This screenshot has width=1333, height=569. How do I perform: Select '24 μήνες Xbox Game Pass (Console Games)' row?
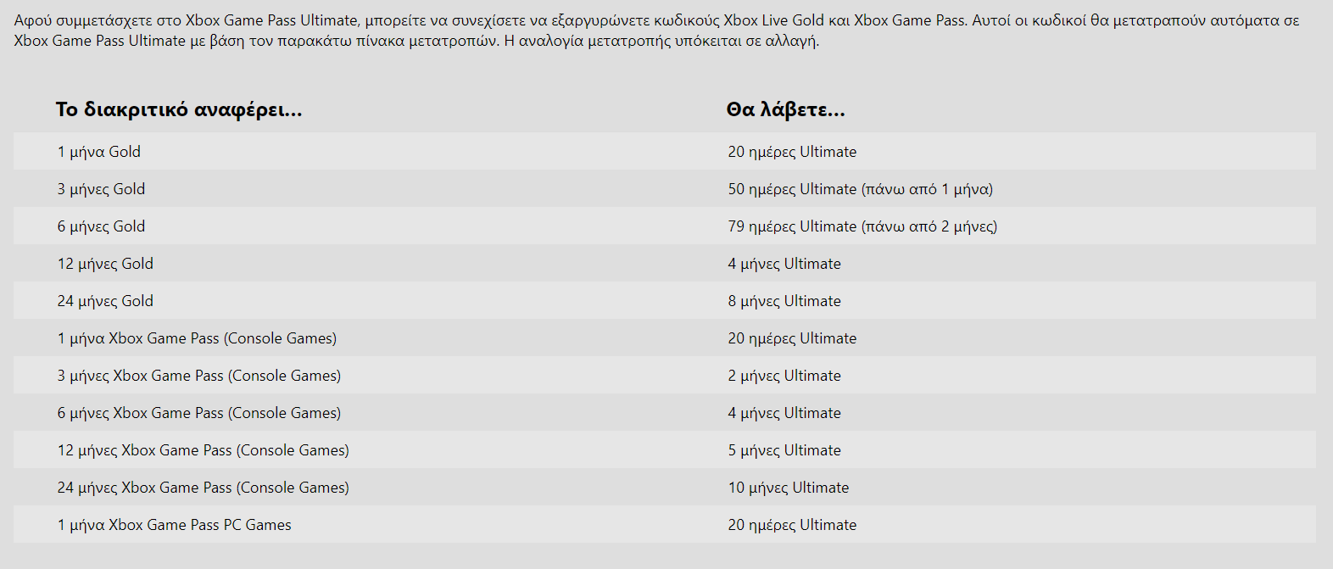pos(665,487)
